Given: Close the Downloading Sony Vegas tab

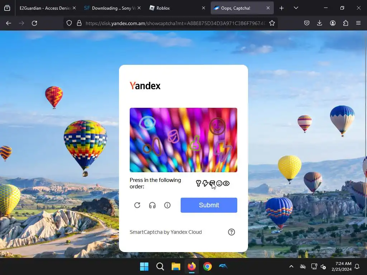Looking at the screenshot, I should click(x=139, y=8).
